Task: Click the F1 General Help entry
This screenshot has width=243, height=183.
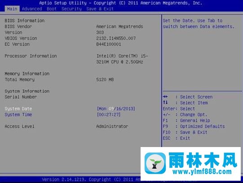Action: click(x=186, y=121)
